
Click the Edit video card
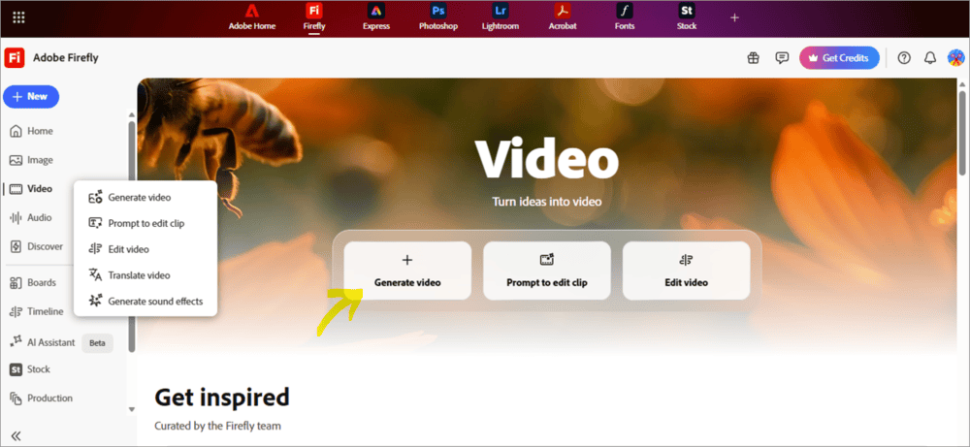686,271
